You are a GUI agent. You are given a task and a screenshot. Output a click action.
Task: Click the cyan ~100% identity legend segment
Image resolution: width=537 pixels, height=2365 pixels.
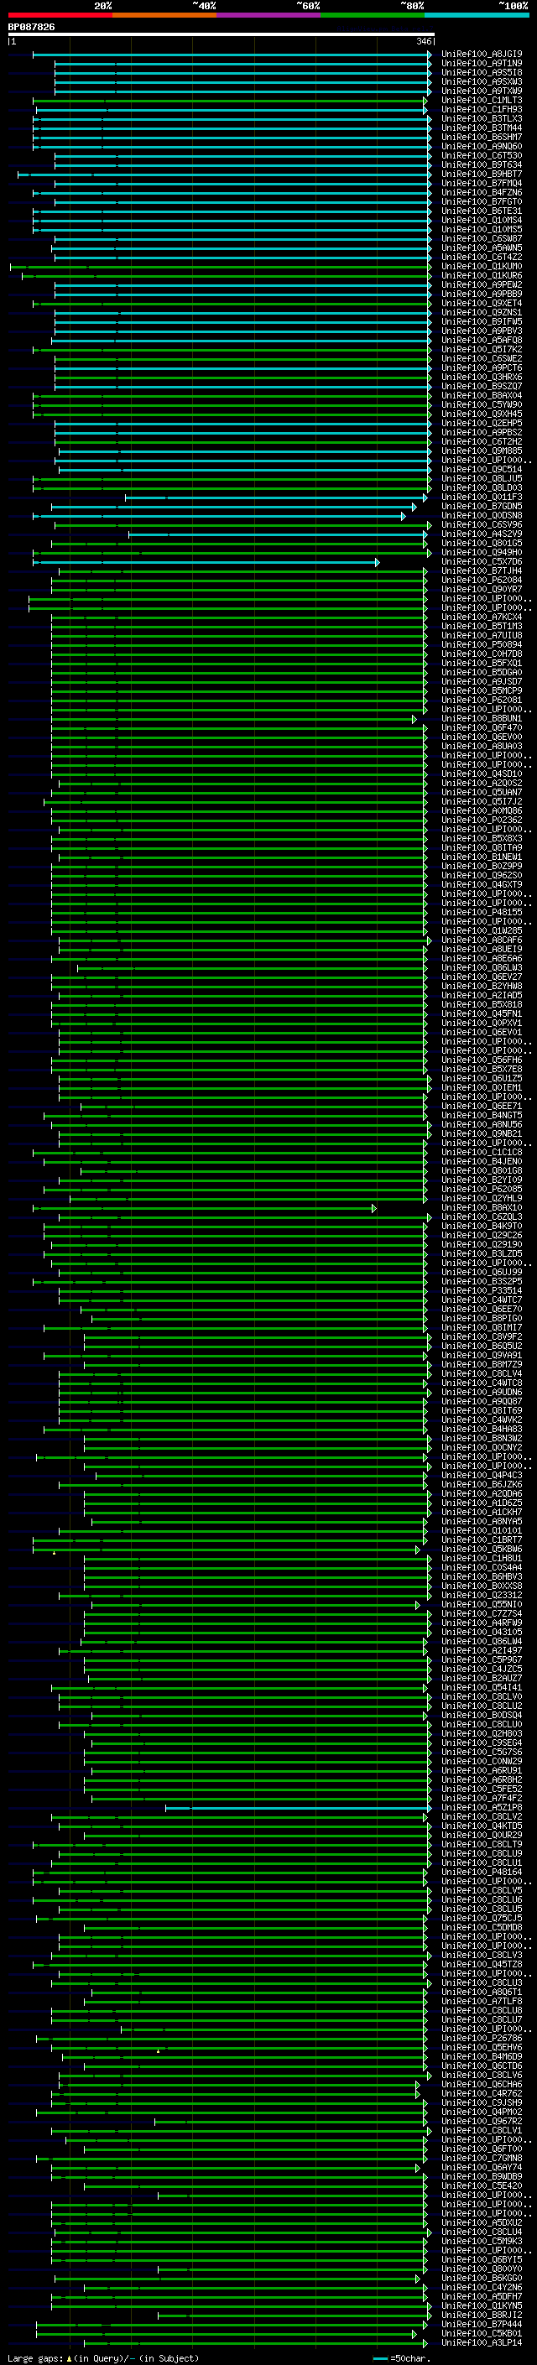click(x=477, y=15)
